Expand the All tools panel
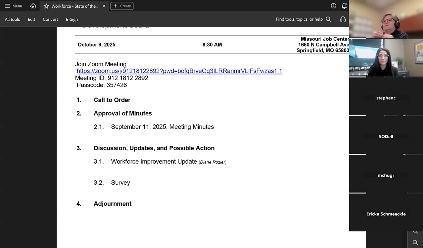Image resolution: width=423 pixels, height=248 pixels. 12,19
